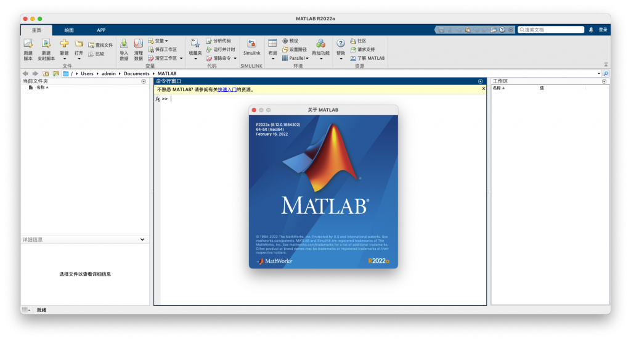Image resolution: width=631 pixels, height=341 pixels.
Task: Open the Parallel dropdown menu
Action: click(295, 58)
